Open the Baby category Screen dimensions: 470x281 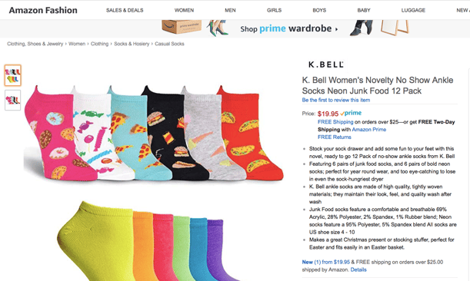[364, 10]
